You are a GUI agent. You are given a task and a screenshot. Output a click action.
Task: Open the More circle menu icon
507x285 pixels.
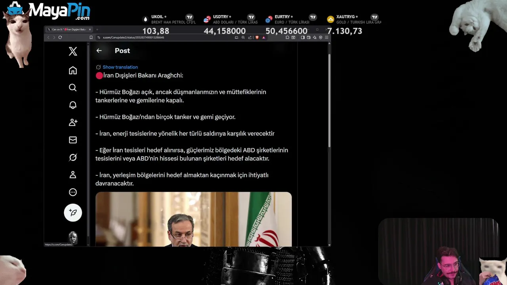click(73, 192)
